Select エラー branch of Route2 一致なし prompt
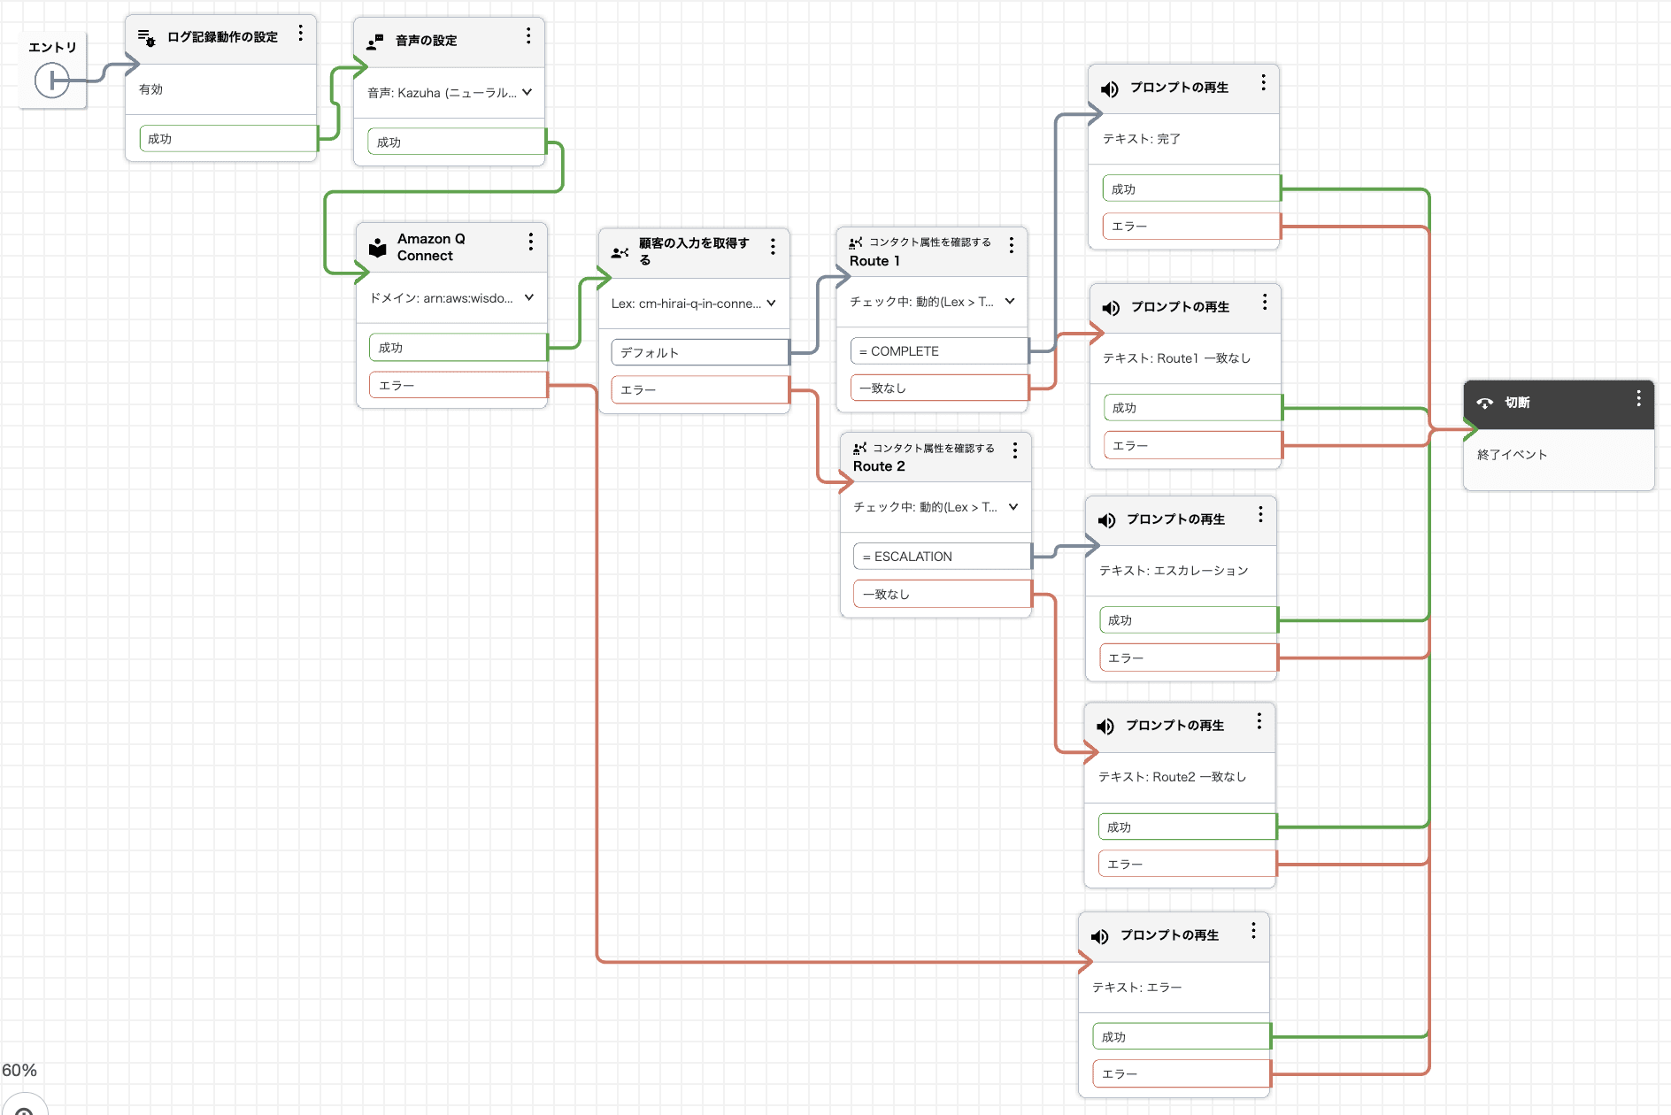1671x1115 pixels. coord(1188,865)
